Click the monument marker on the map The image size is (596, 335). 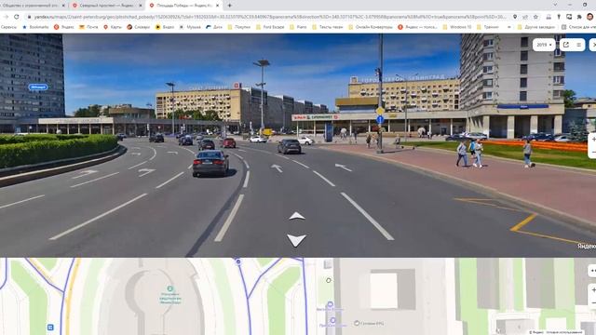coord(169,289)
